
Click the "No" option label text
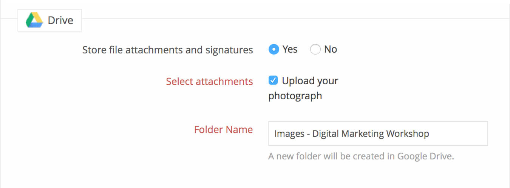click(x=331, y=49)
